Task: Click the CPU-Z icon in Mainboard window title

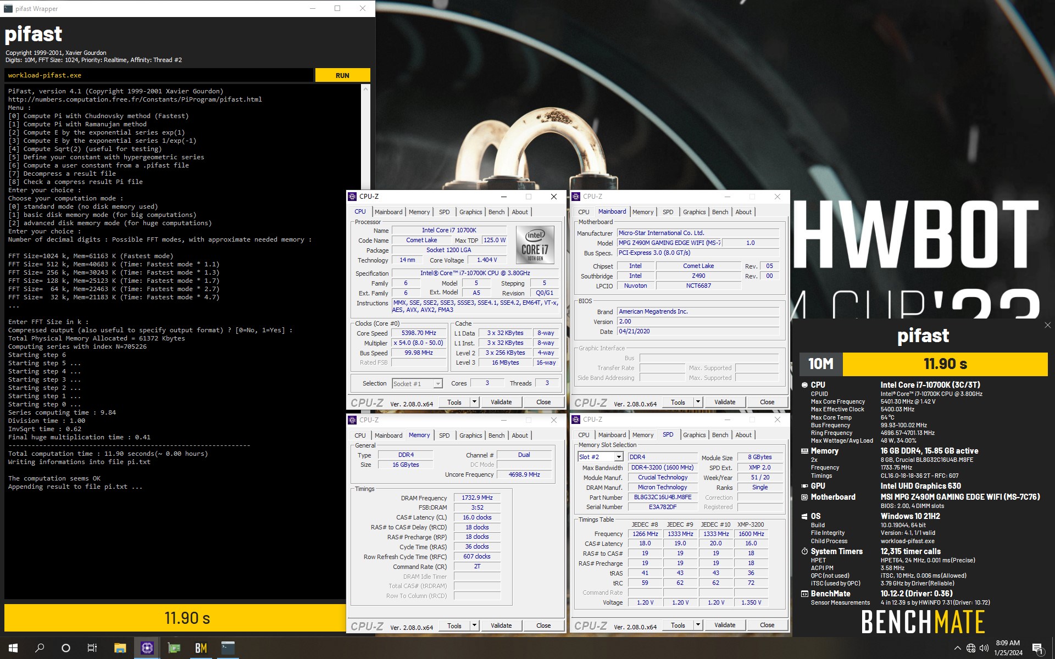Action: (x=576, y=197)
